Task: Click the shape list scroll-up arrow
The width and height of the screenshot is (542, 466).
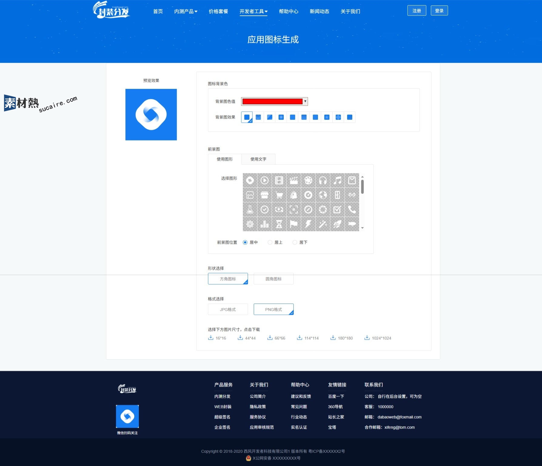Action: pyautogui.click(x=362, y=177)
